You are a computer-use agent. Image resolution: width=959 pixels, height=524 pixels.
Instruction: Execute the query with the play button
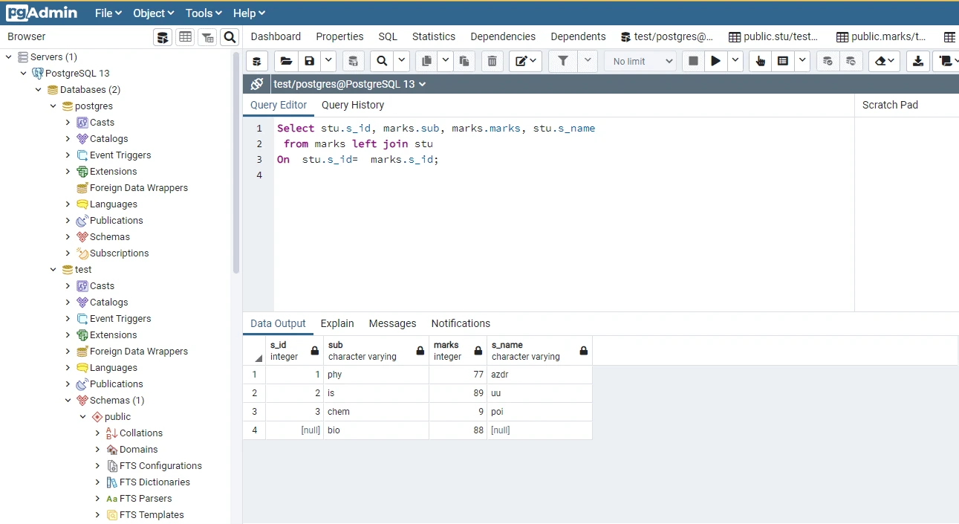tap(715, 61)
